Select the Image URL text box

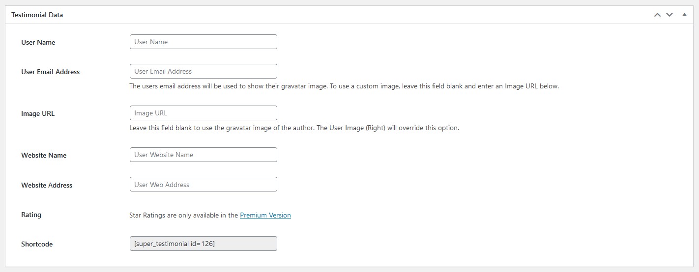click(x=204, y=113)
